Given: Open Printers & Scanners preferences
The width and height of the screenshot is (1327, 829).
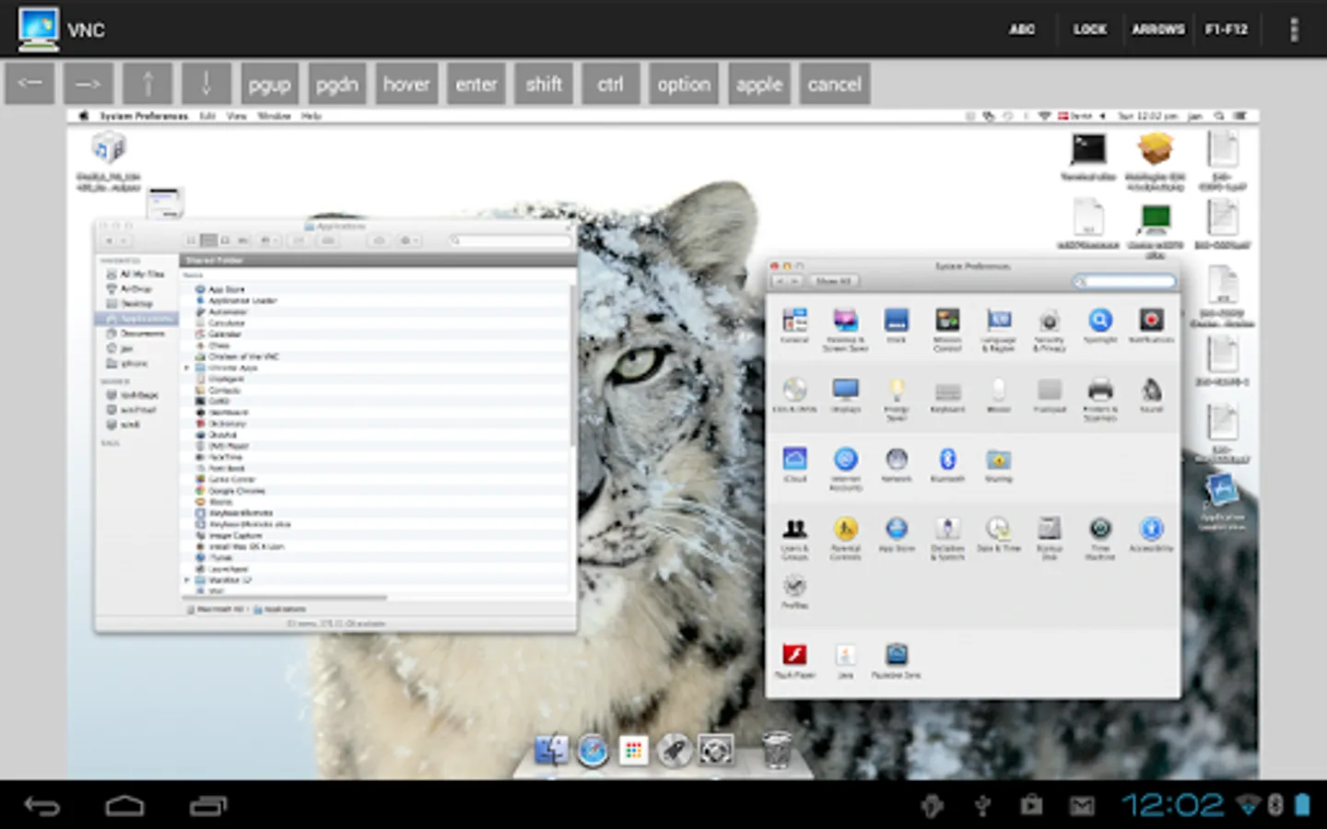Looking at the screenshot, I should (1100, 400).
